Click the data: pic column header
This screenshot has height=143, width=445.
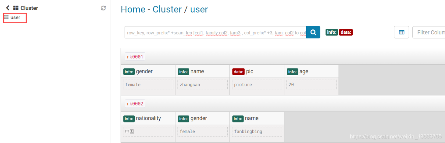257,71
